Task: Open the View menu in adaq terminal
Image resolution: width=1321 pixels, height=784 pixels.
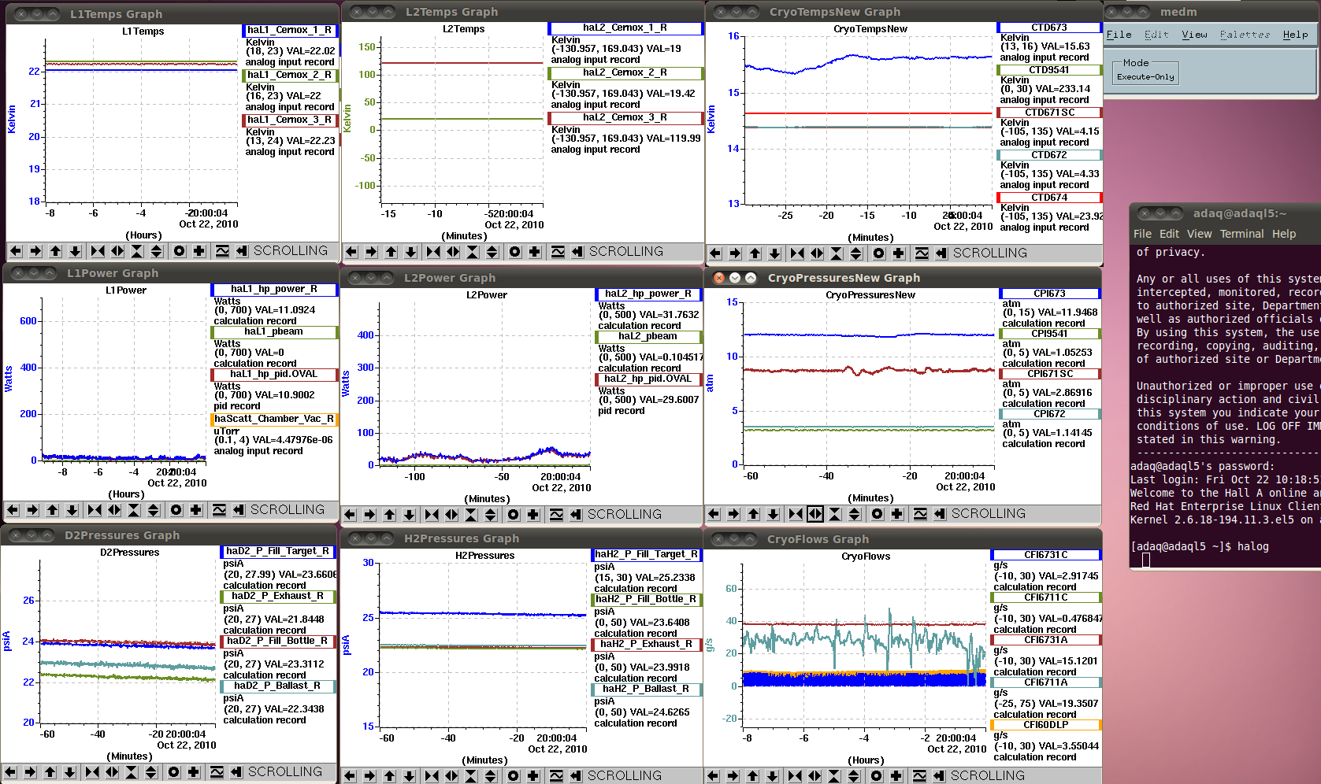Action: tap(1199, 234)
